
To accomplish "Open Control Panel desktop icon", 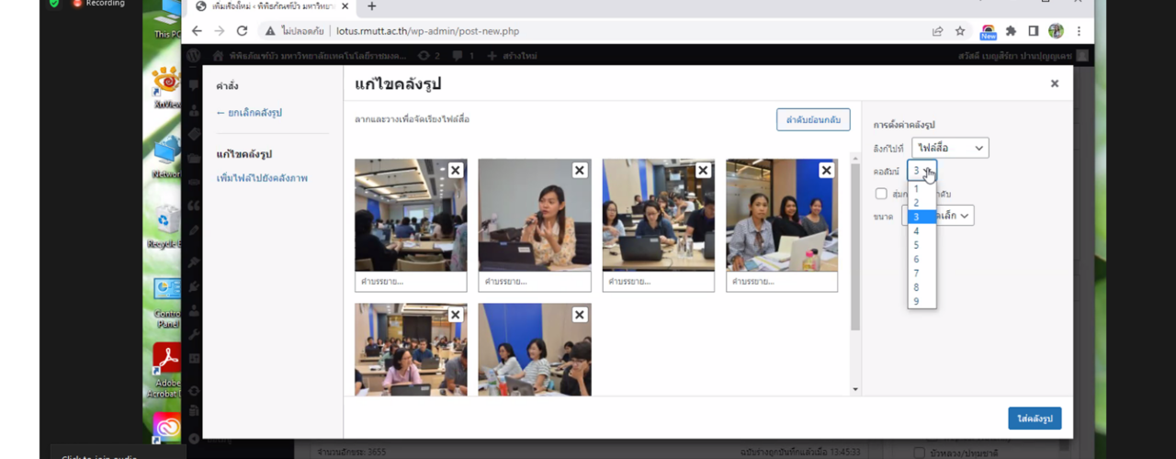I will [166, 303].
